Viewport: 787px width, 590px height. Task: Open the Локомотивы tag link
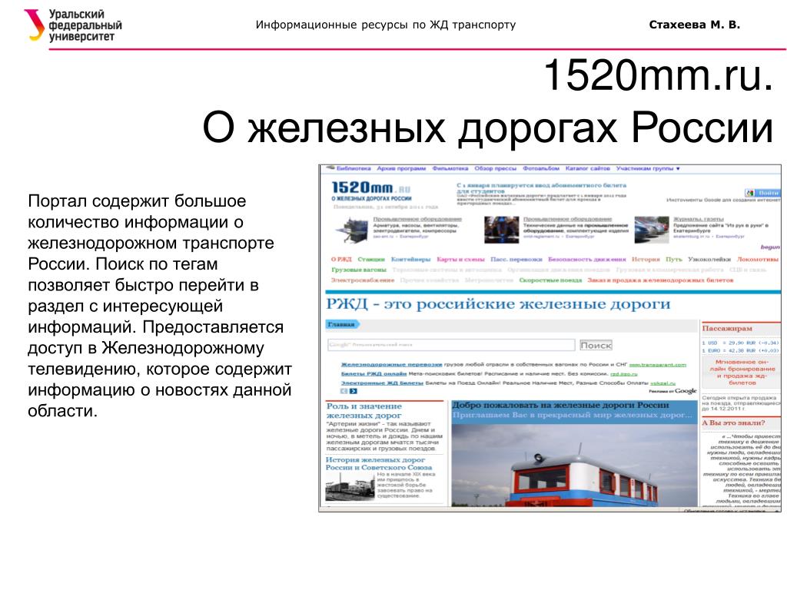tap(758, 260)
